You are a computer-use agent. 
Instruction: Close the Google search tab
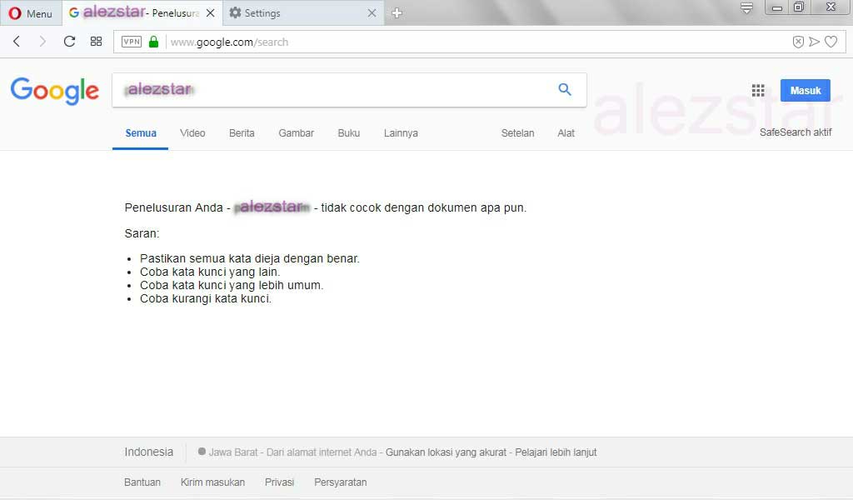[211, 13]
